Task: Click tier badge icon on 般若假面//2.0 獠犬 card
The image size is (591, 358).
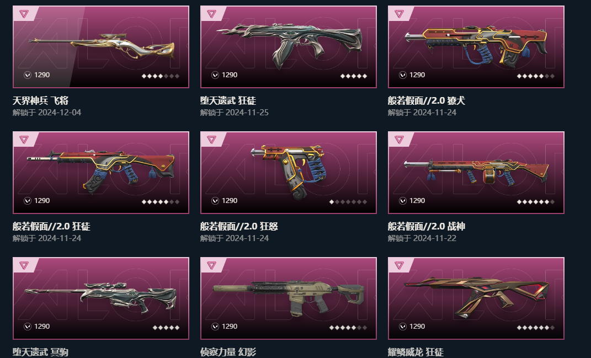Action: pos(399,14)
